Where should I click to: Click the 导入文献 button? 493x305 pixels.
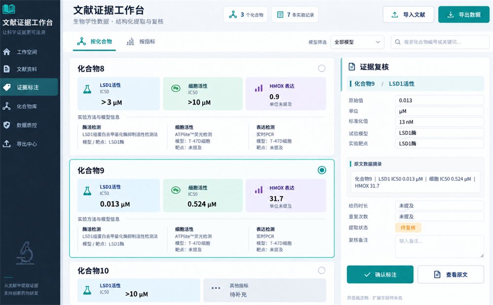click(x=408, y=14)
